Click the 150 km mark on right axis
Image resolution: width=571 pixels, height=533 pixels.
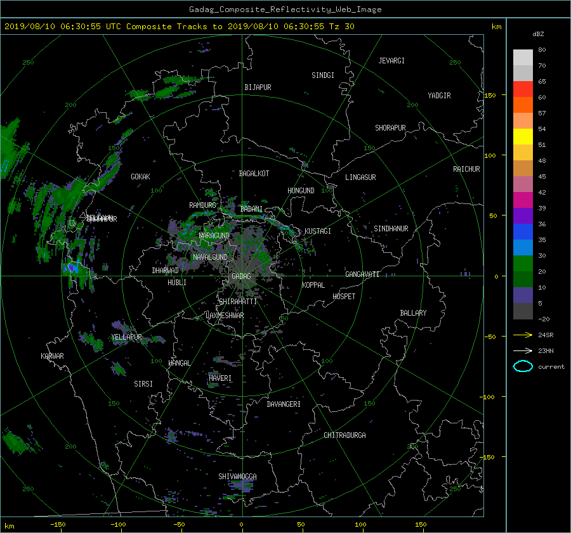[x=490, y=95]
